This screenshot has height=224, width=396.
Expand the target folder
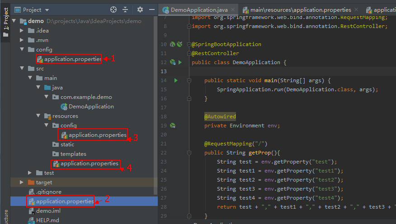(x=22, y=182)
